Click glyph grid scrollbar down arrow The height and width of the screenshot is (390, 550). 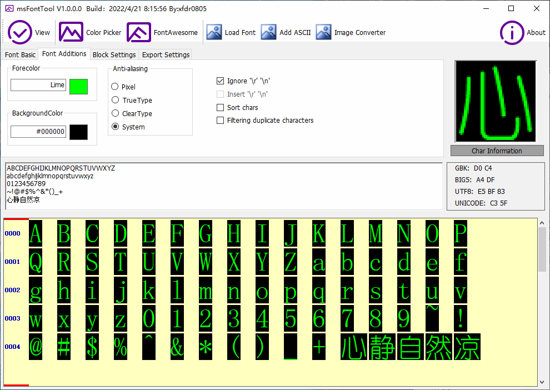pyautogui.click(x=542, y=382)
